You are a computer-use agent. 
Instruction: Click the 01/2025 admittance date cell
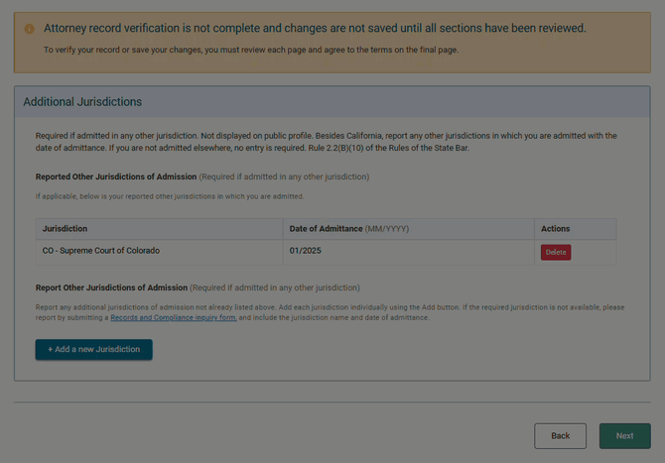point(306,251)
